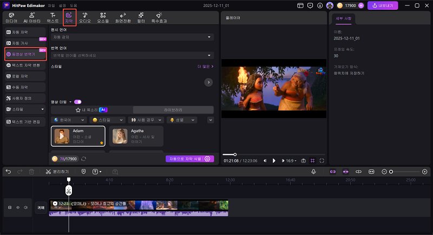The height and width of the screenshot is (235, 433).
Task: Step forward one frame in player
Action: point(283,161)
